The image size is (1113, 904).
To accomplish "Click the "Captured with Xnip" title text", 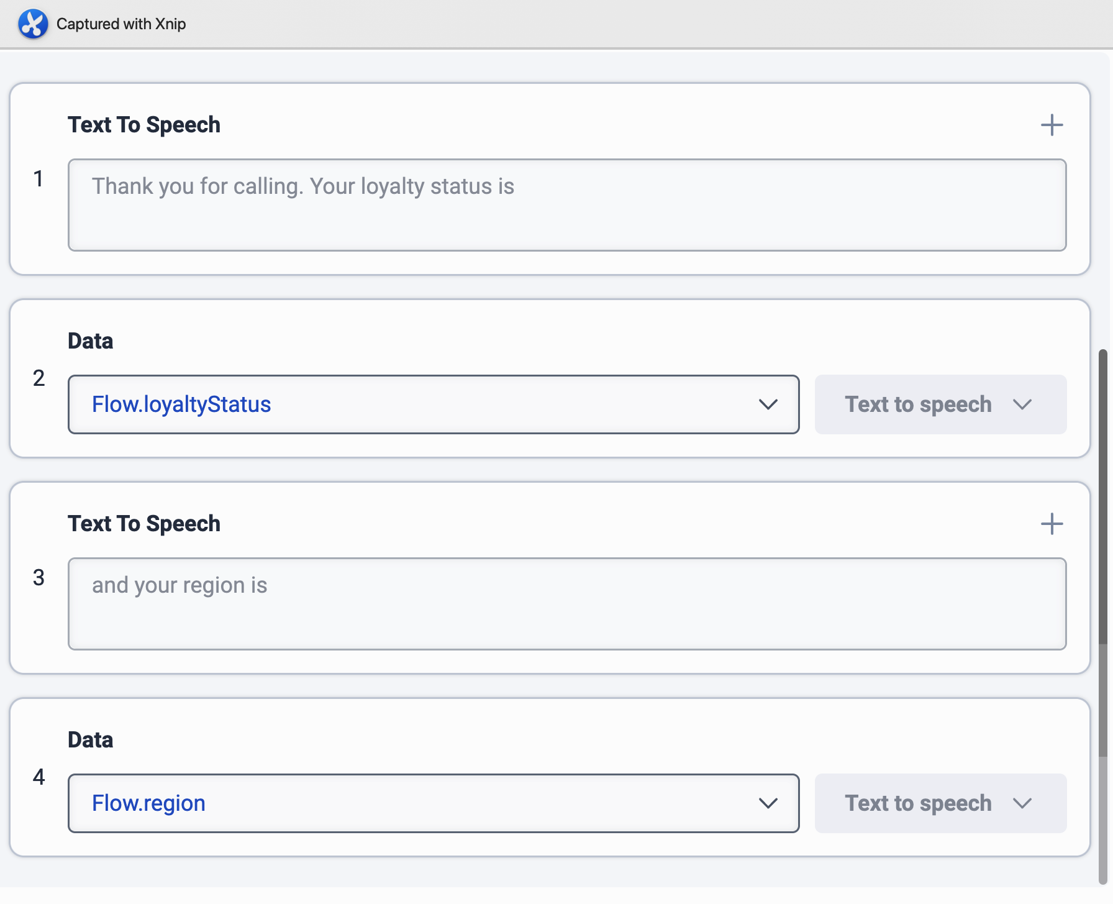I will (x=121, y=24).
